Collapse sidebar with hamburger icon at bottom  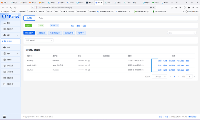pyautogui.click(x=4, y=117)
